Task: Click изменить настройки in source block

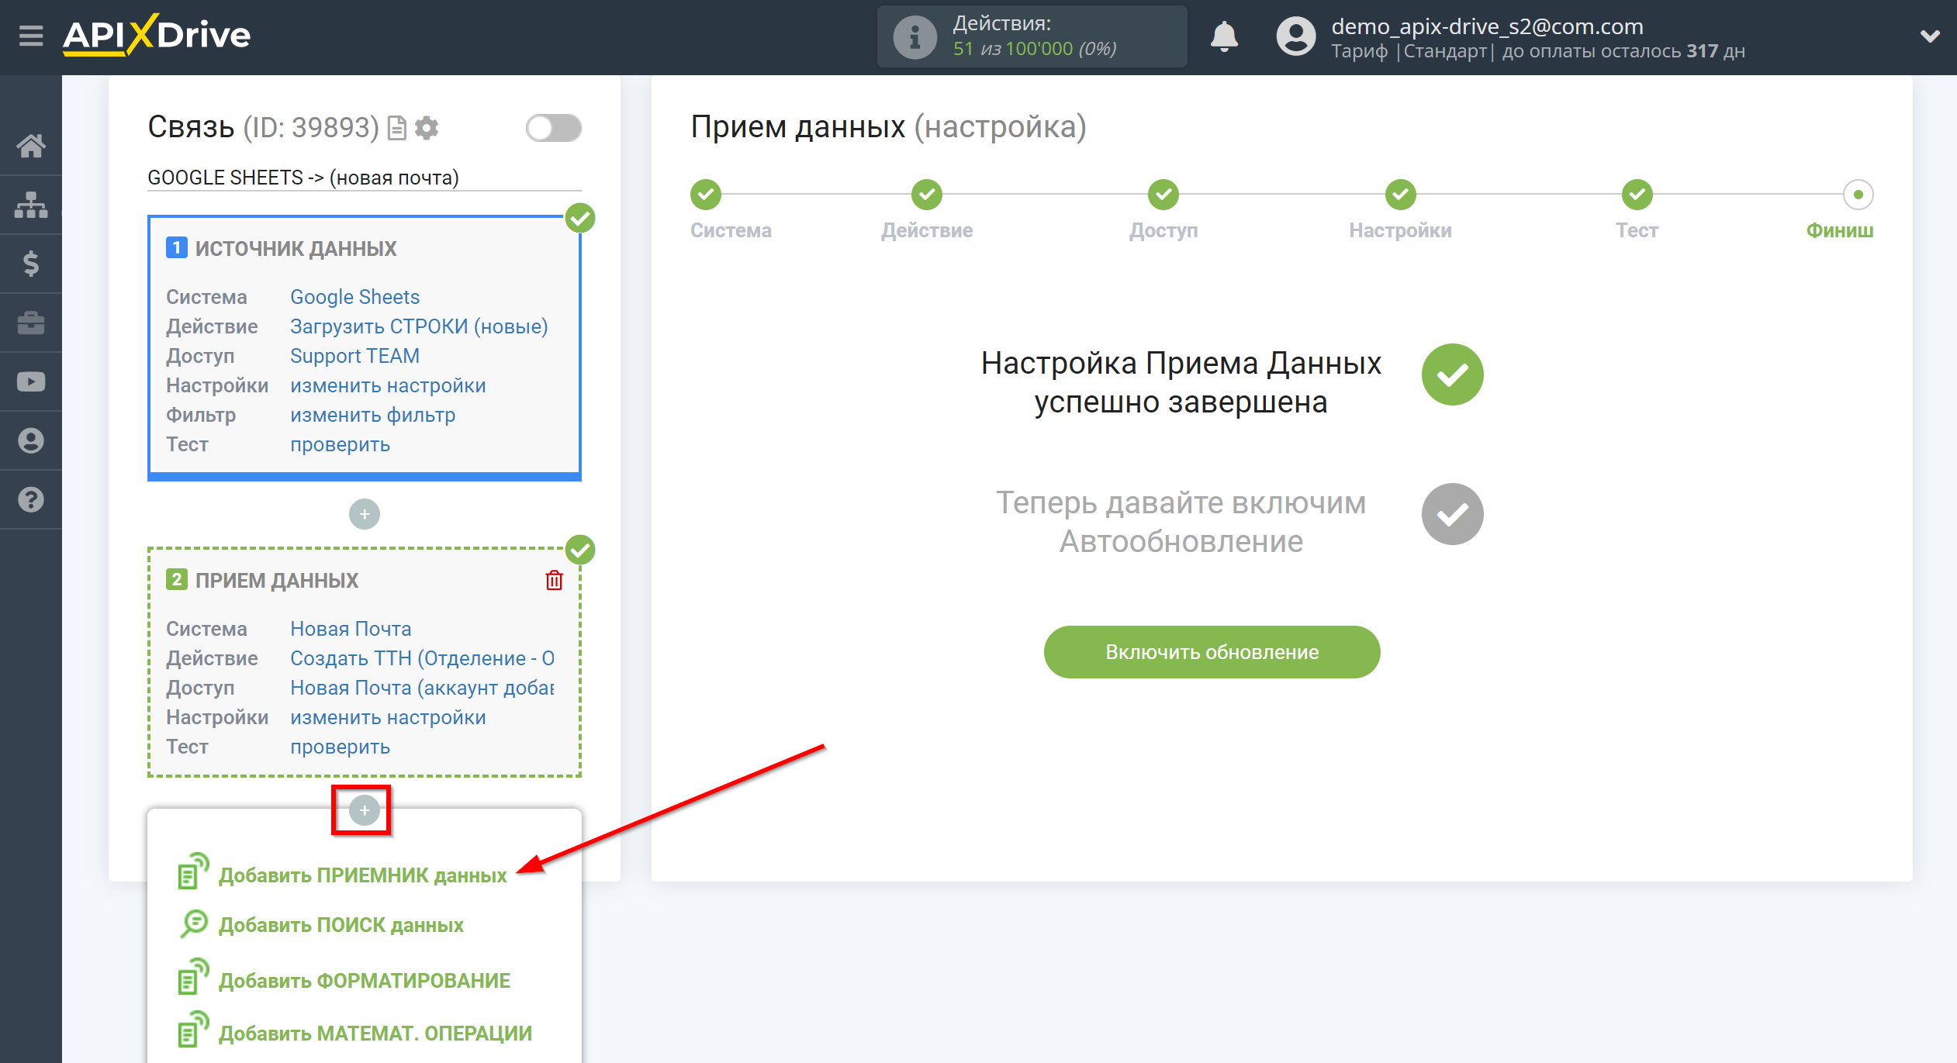Action: tap(388, 385)
